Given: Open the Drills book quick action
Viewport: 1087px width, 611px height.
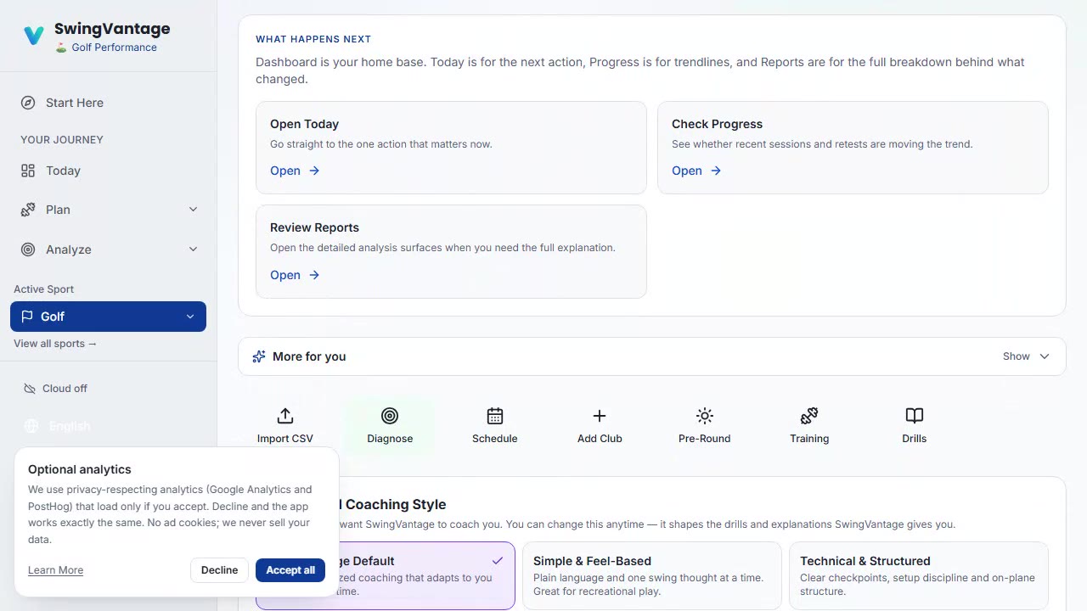Looking at the screenshot, I should pos(915,425).
